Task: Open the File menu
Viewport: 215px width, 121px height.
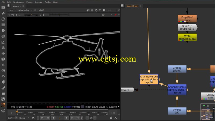Action: (x=3, y=2)
